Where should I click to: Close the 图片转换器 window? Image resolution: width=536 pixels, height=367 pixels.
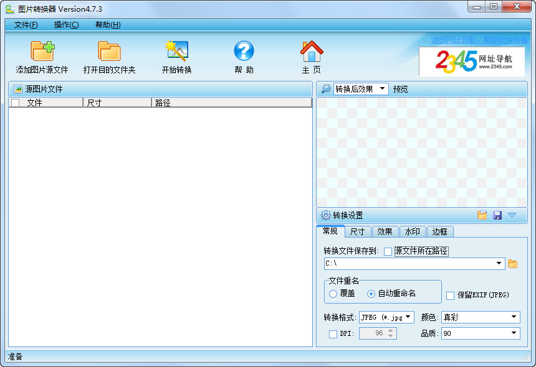(517, 6)
